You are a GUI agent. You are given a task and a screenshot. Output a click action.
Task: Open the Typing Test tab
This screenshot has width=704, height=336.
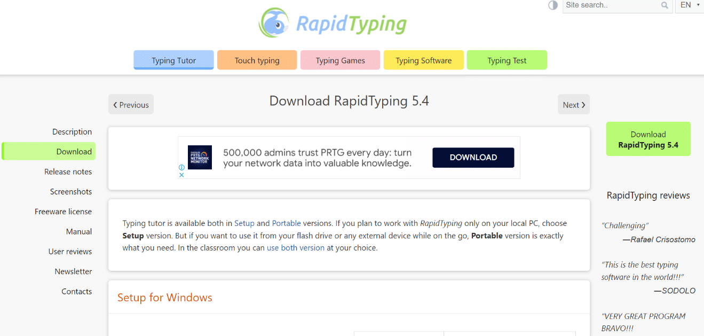(x=507, y=60)
